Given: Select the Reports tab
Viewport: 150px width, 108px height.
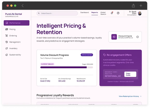Looking at the screenshot, I should point(95,12).
